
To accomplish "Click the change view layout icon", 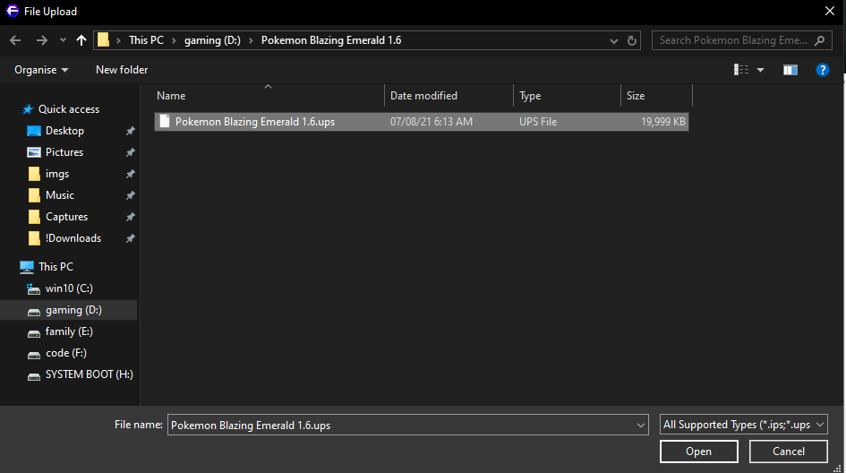I will click(x=741, y=70).
